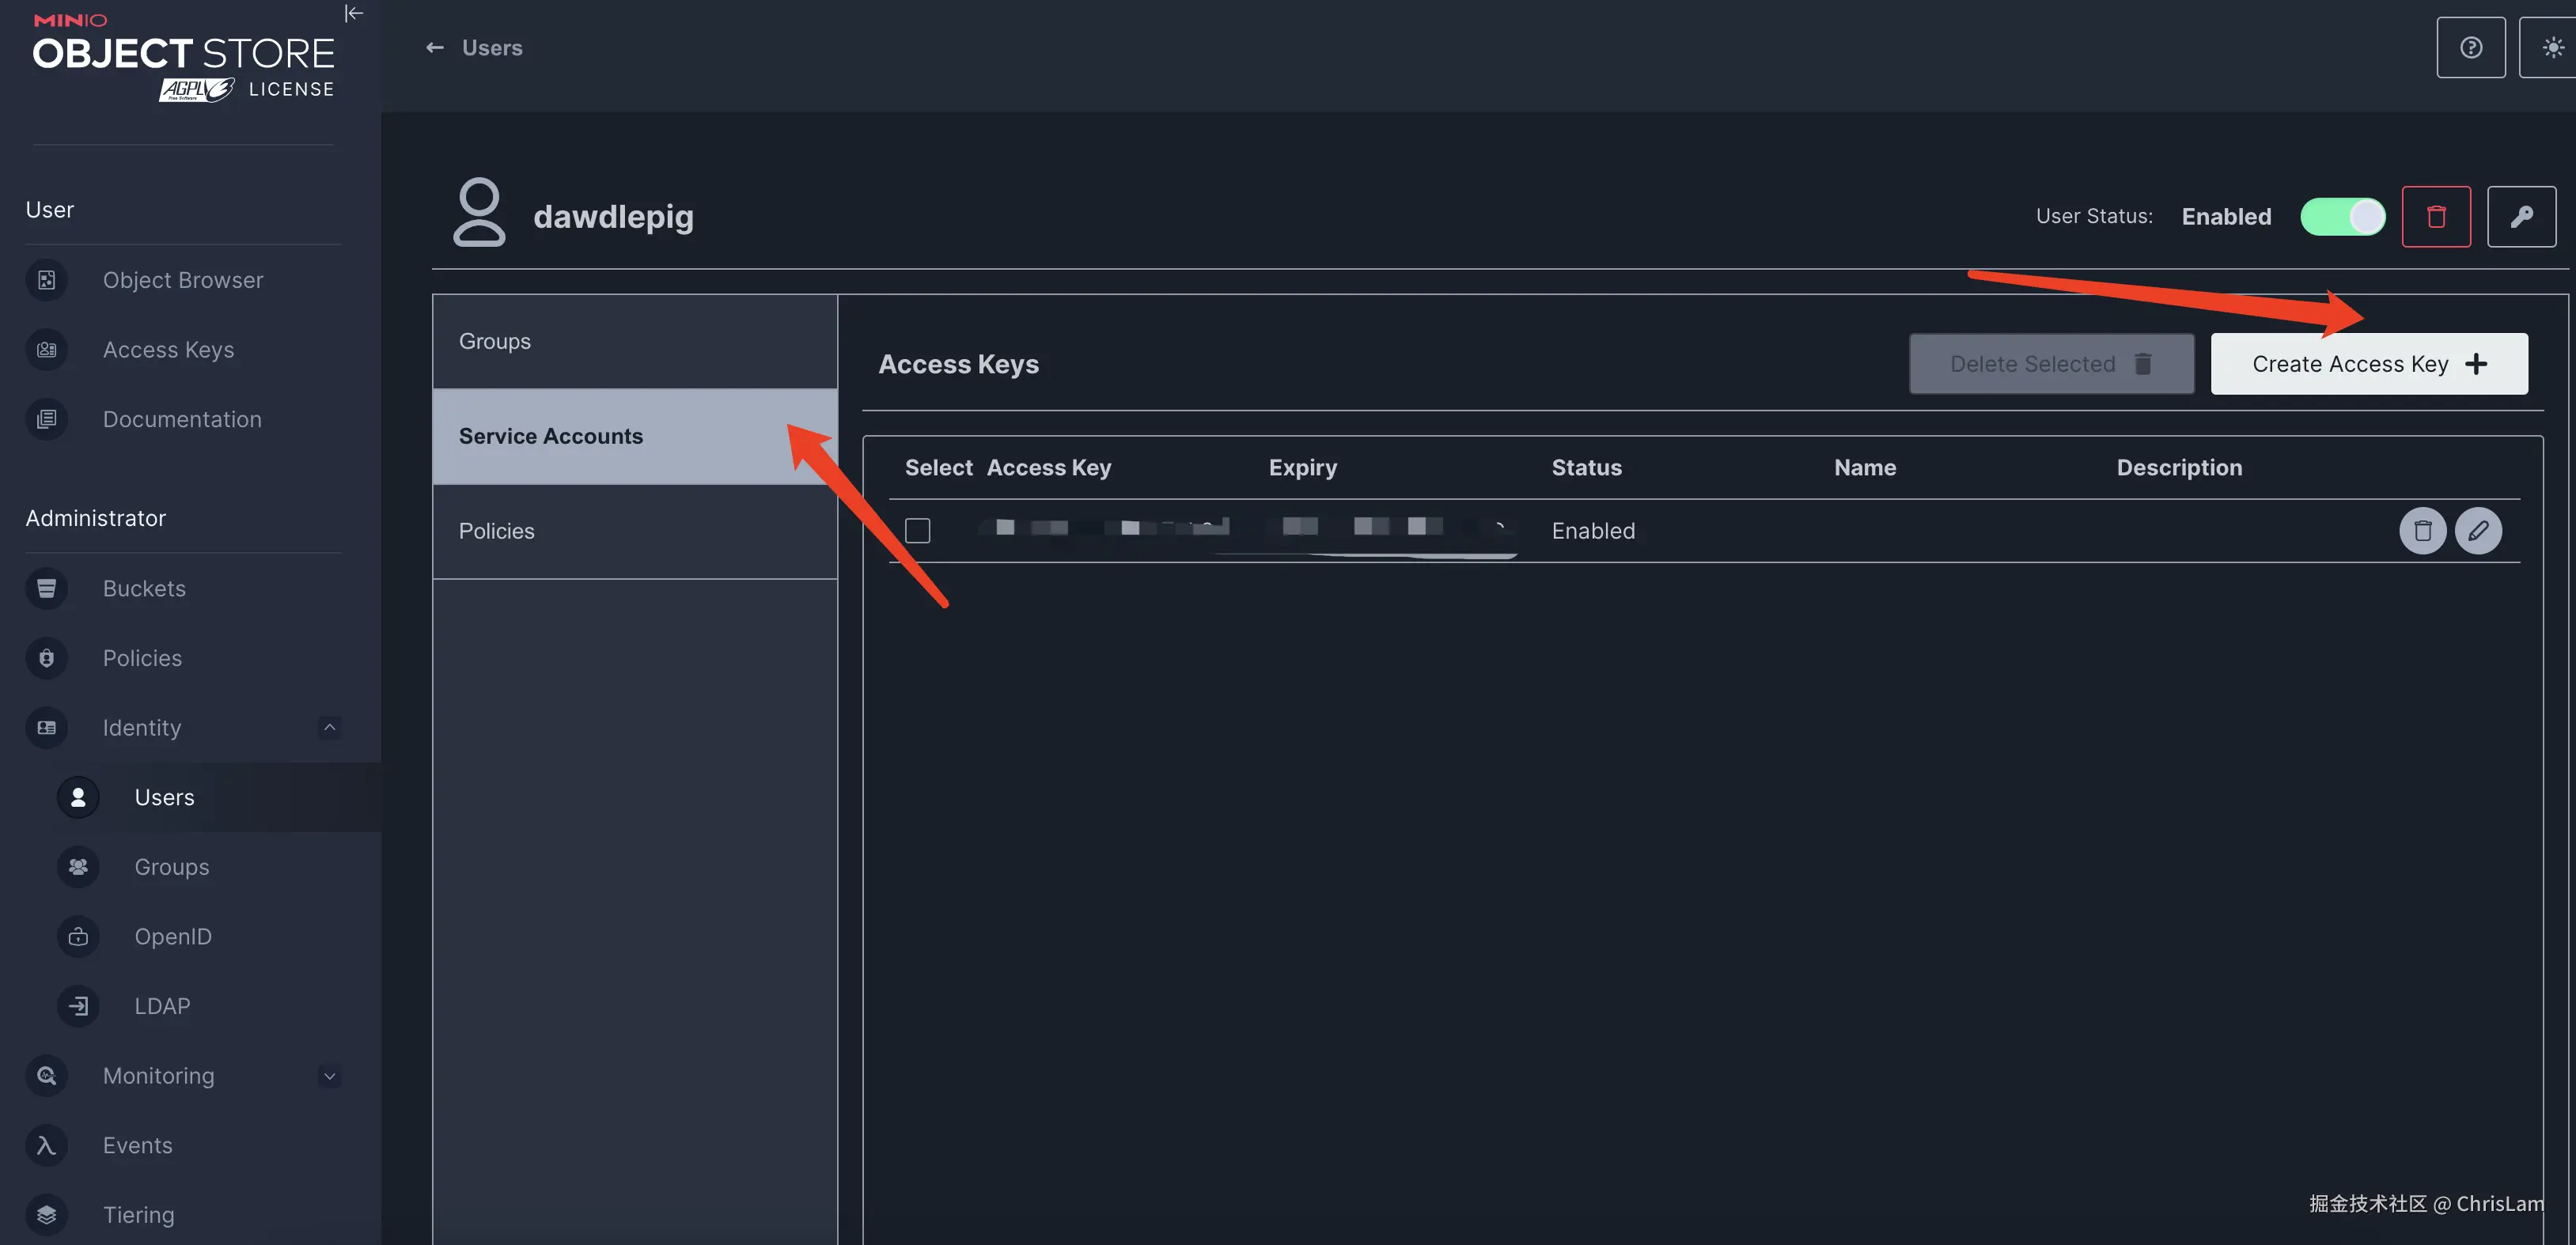This screenshot has height=1245, width=2576.
Task: Open the help question mark icon
Action: [2469, 48]
